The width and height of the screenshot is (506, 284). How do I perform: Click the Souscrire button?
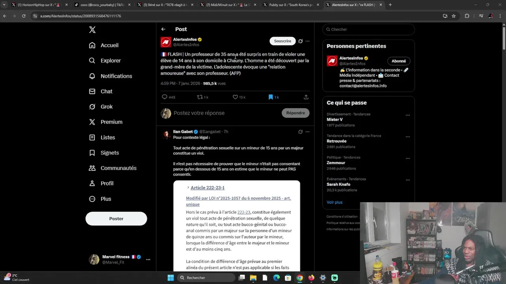click(282, 41)
